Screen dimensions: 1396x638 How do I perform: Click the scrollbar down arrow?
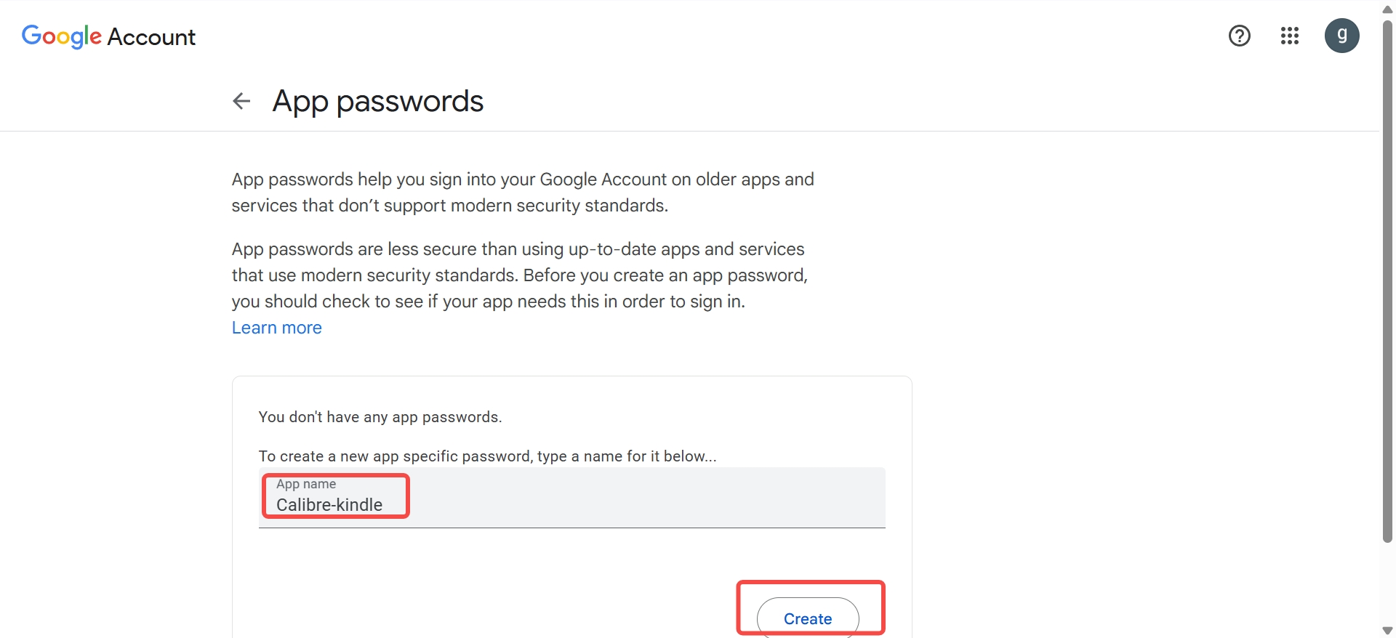tap(1387, 630)
